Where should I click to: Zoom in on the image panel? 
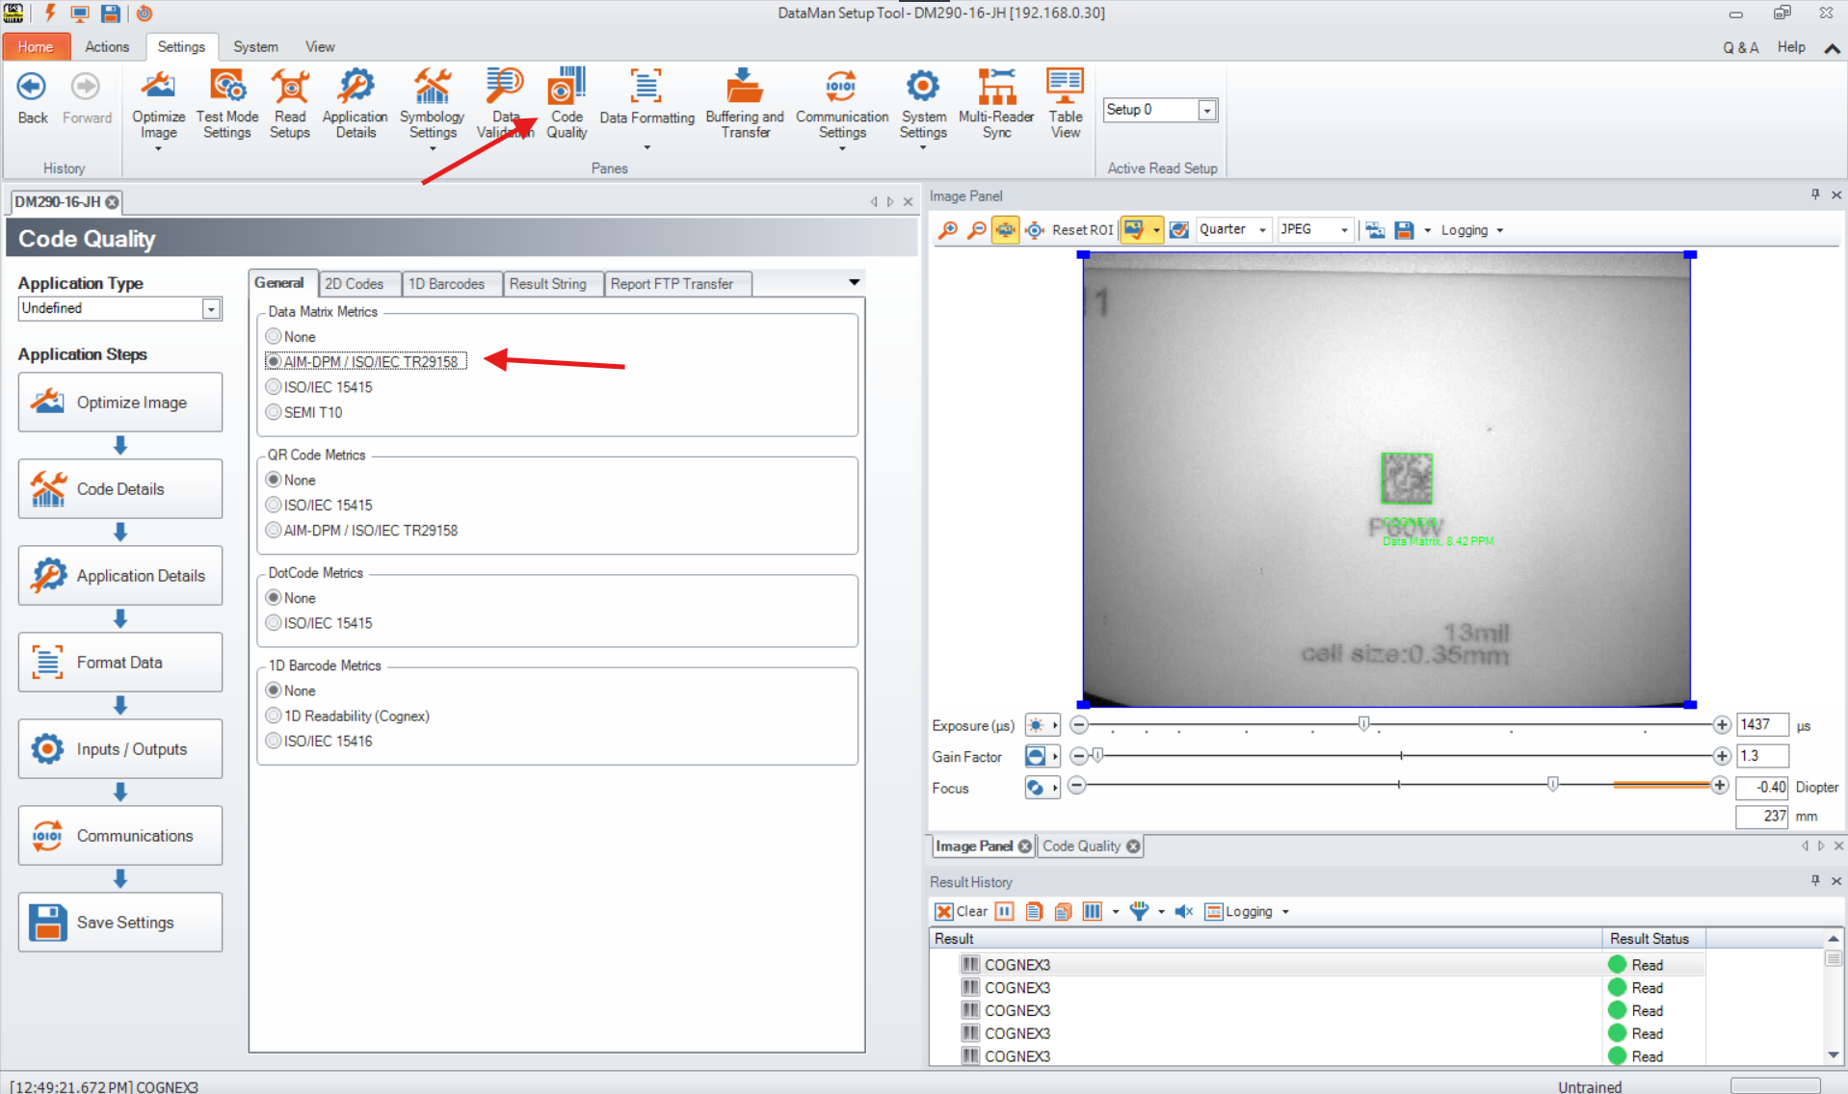(947, 229)
